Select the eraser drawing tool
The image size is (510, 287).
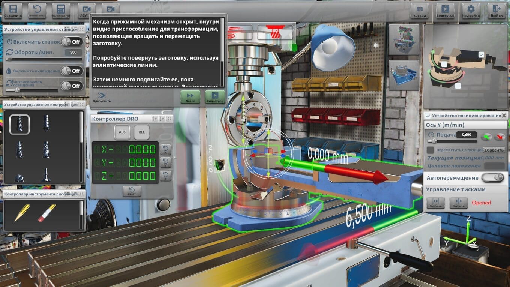click(47, 213)
